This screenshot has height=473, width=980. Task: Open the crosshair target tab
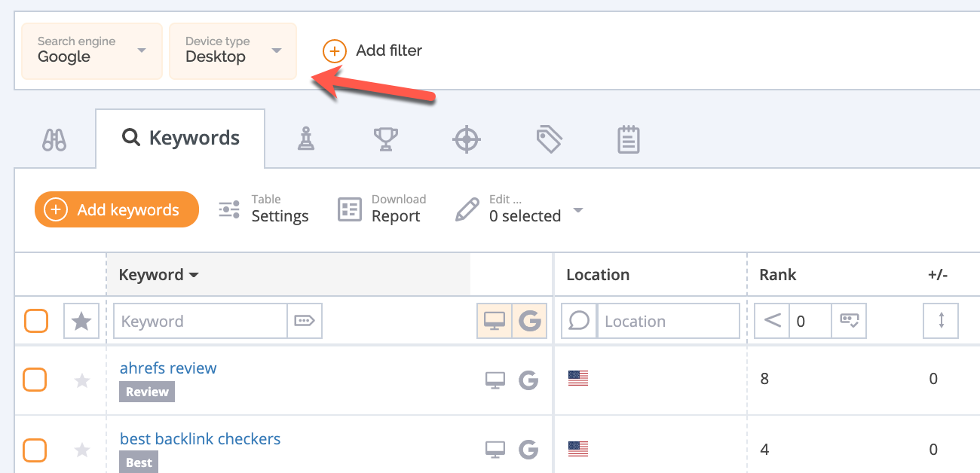[466, 139]
